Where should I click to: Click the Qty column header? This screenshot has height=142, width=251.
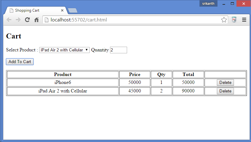(x=161, y=74)
